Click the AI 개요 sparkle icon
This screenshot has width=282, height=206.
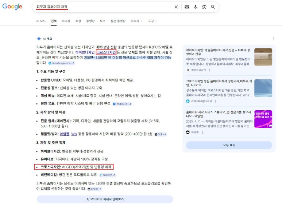39,39
